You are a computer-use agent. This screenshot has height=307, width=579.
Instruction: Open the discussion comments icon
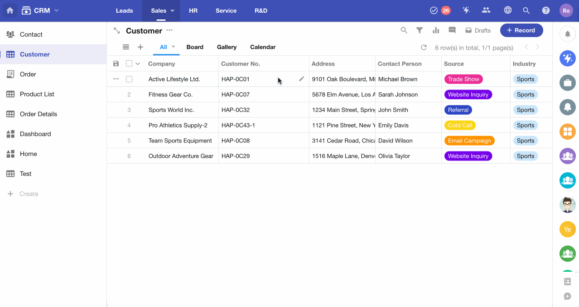click(452, 30)
